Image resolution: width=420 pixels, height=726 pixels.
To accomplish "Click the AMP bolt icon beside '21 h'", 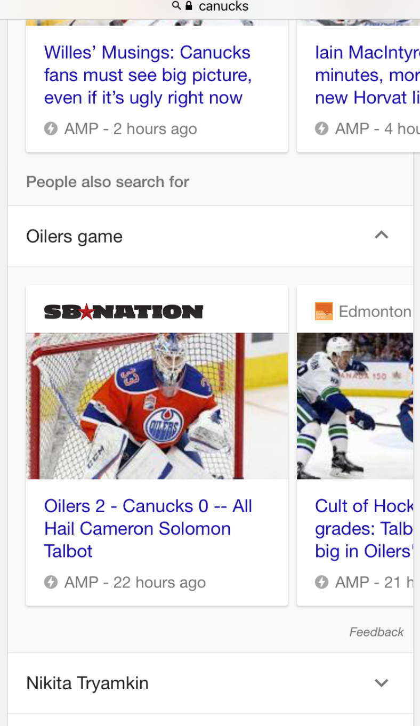I will point(321,582).
